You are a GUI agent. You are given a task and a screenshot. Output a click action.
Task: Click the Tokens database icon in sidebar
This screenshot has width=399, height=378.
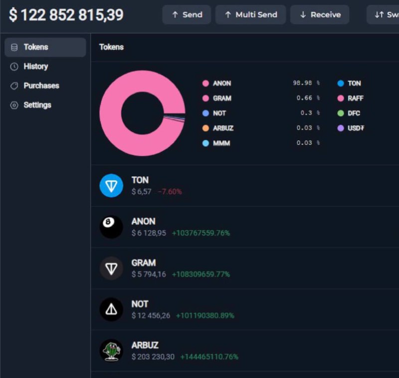tap(14, 47)
